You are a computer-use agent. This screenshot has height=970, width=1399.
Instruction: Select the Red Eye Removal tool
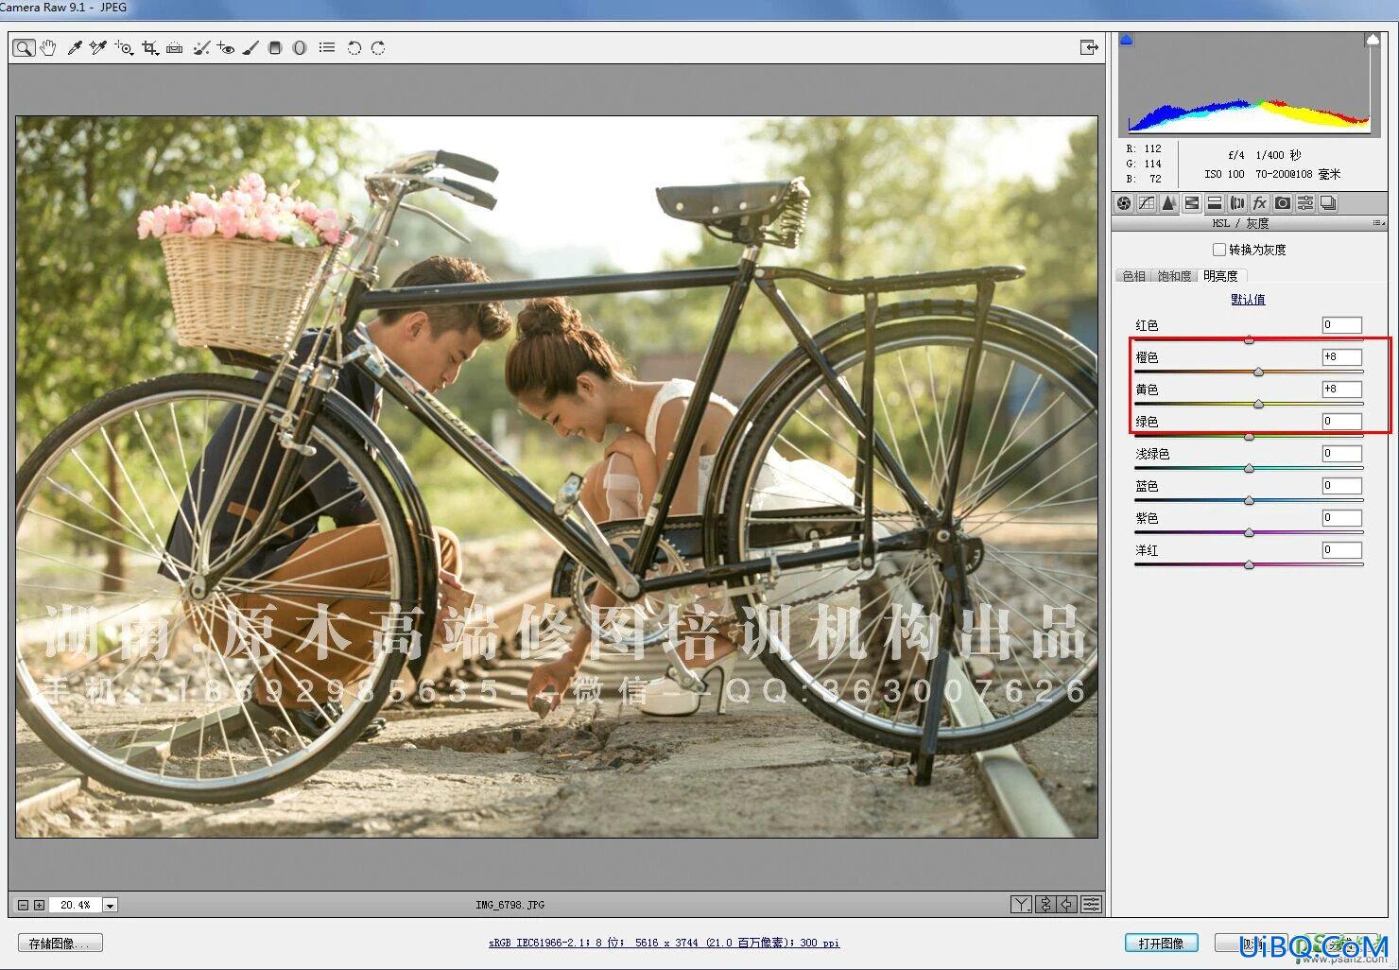(x=225, y=48)
